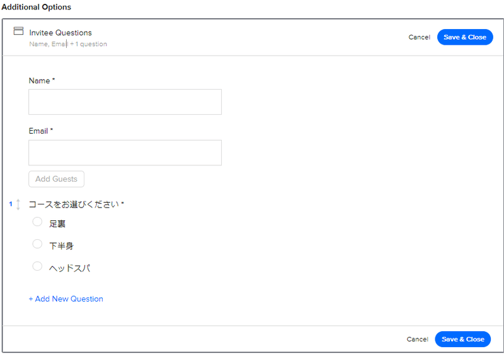
Task: Choose the 下半身 radio option
Action: click(37, 244)
